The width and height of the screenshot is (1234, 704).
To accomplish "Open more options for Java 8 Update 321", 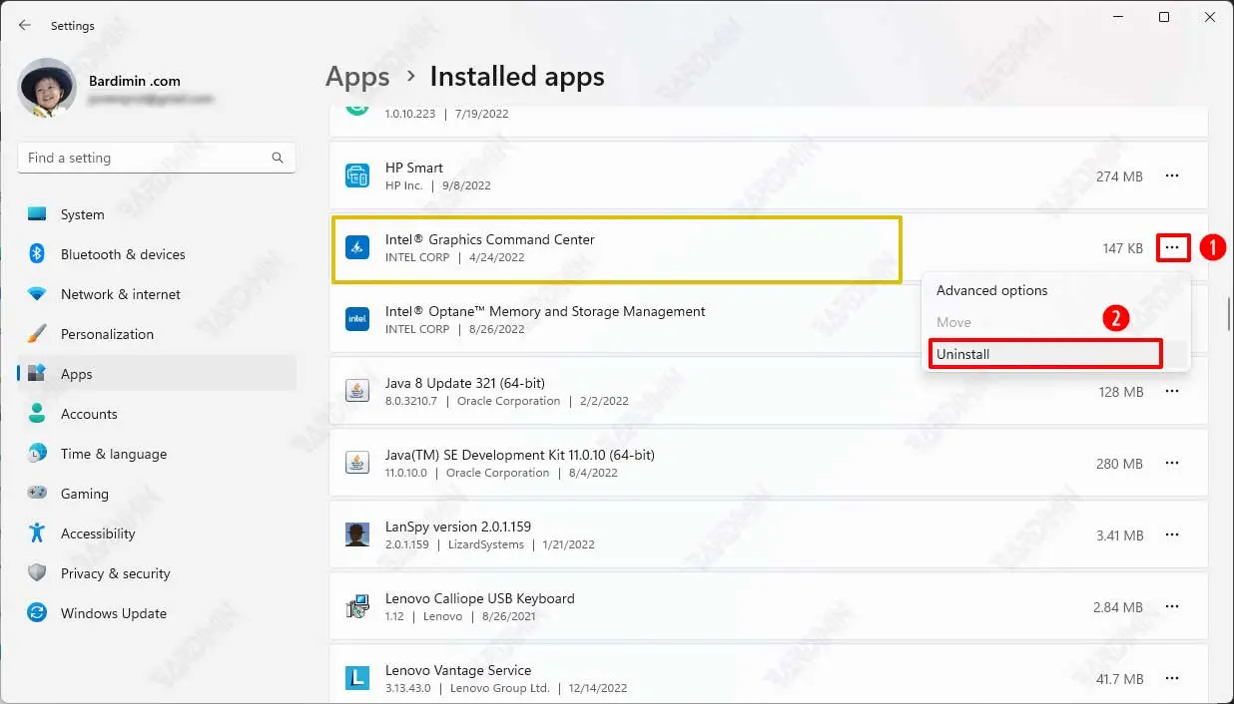I will coord(1172,392).
